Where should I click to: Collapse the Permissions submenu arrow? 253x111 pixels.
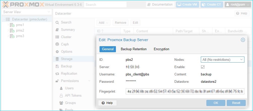pyautogui.click(x=89, y=81)
